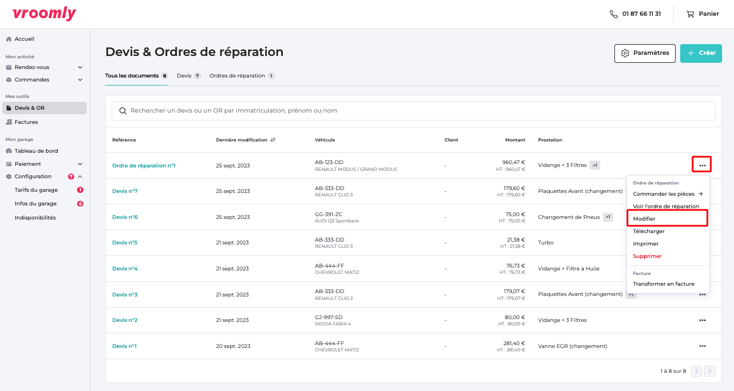This screenshot has width=734, height=391.
Task: Click the search field for devis or OR
Action: [x=414, y=111]
